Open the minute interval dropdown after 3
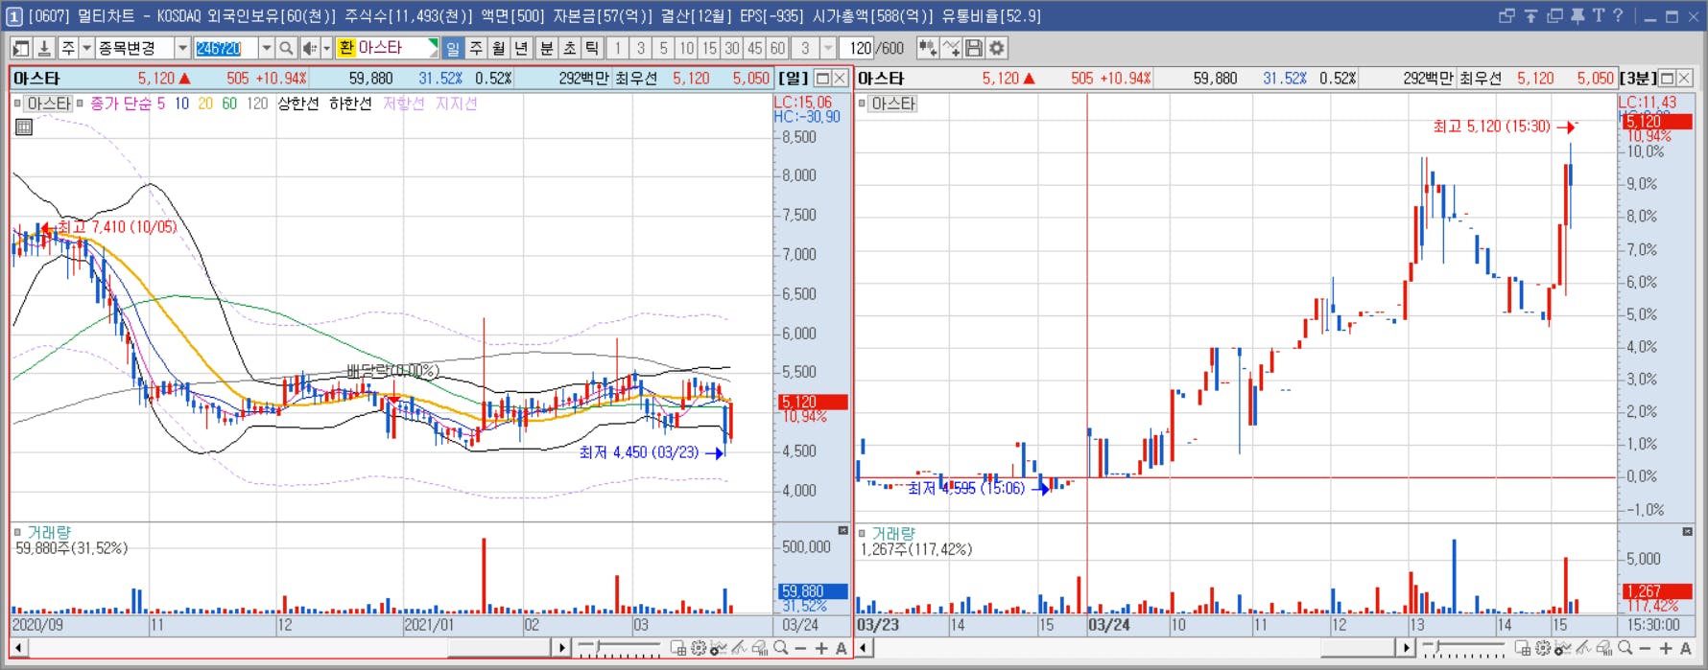Screen dimensions: 1708x670 click(827, 48)
